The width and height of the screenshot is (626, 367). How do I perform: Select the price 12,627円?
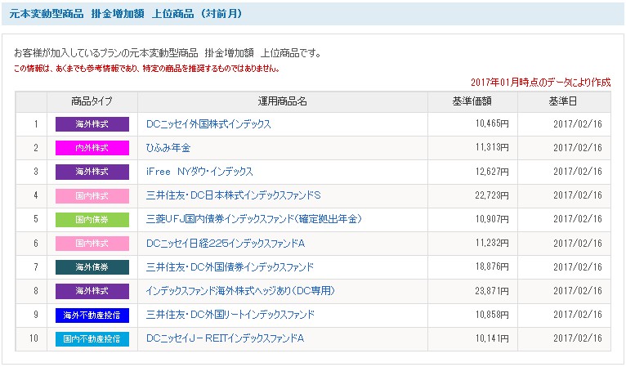[x=492, y=172]
